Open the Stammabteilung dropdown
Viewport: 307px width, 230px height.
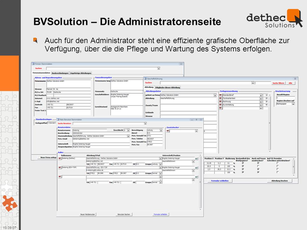click(x=129, y=136)
